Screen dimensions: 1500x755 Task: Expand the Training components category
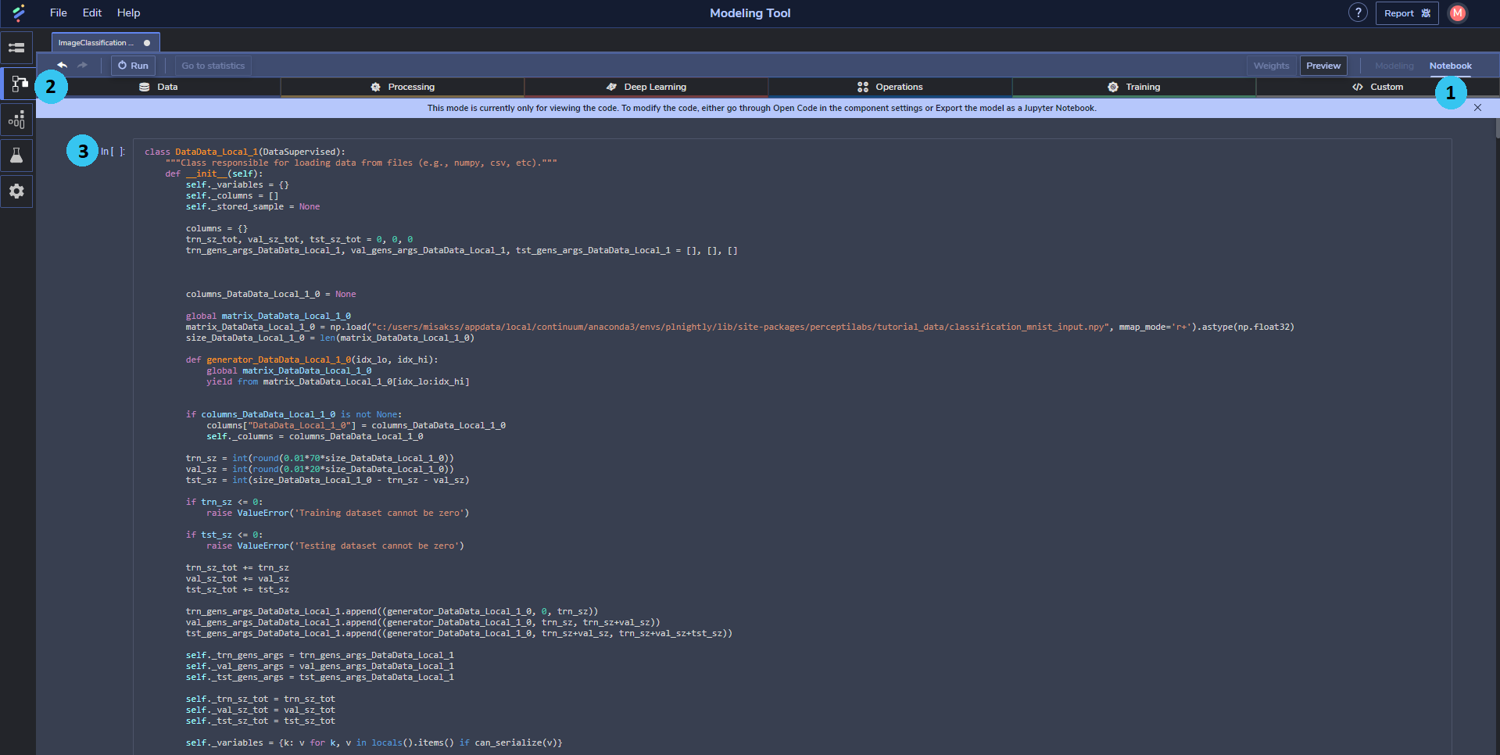[x=1134, y=87]
